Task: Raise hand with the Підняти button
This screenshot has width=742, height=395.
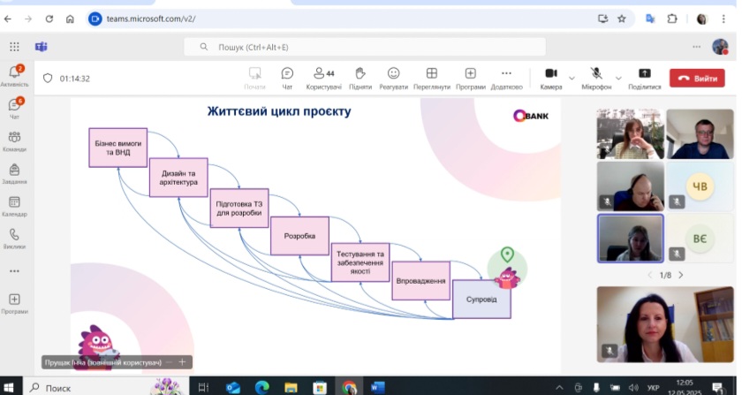Action: pos(360,77)
